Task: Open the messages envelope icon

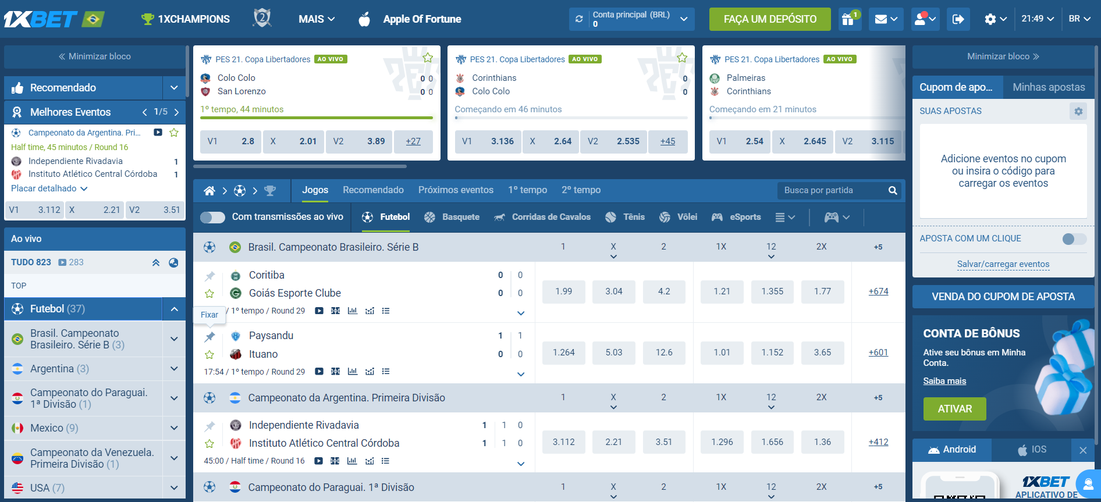Action: coord(886,19)
